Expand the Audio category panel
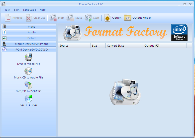Viewport: 195px width, 138px height. pos(29,32)
